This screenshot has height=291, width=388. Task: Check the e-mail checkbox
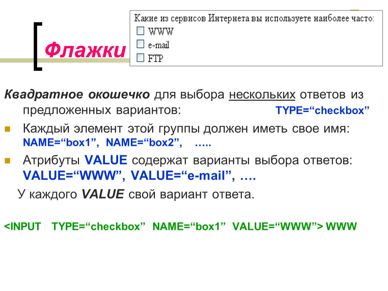tap(140, 44)
